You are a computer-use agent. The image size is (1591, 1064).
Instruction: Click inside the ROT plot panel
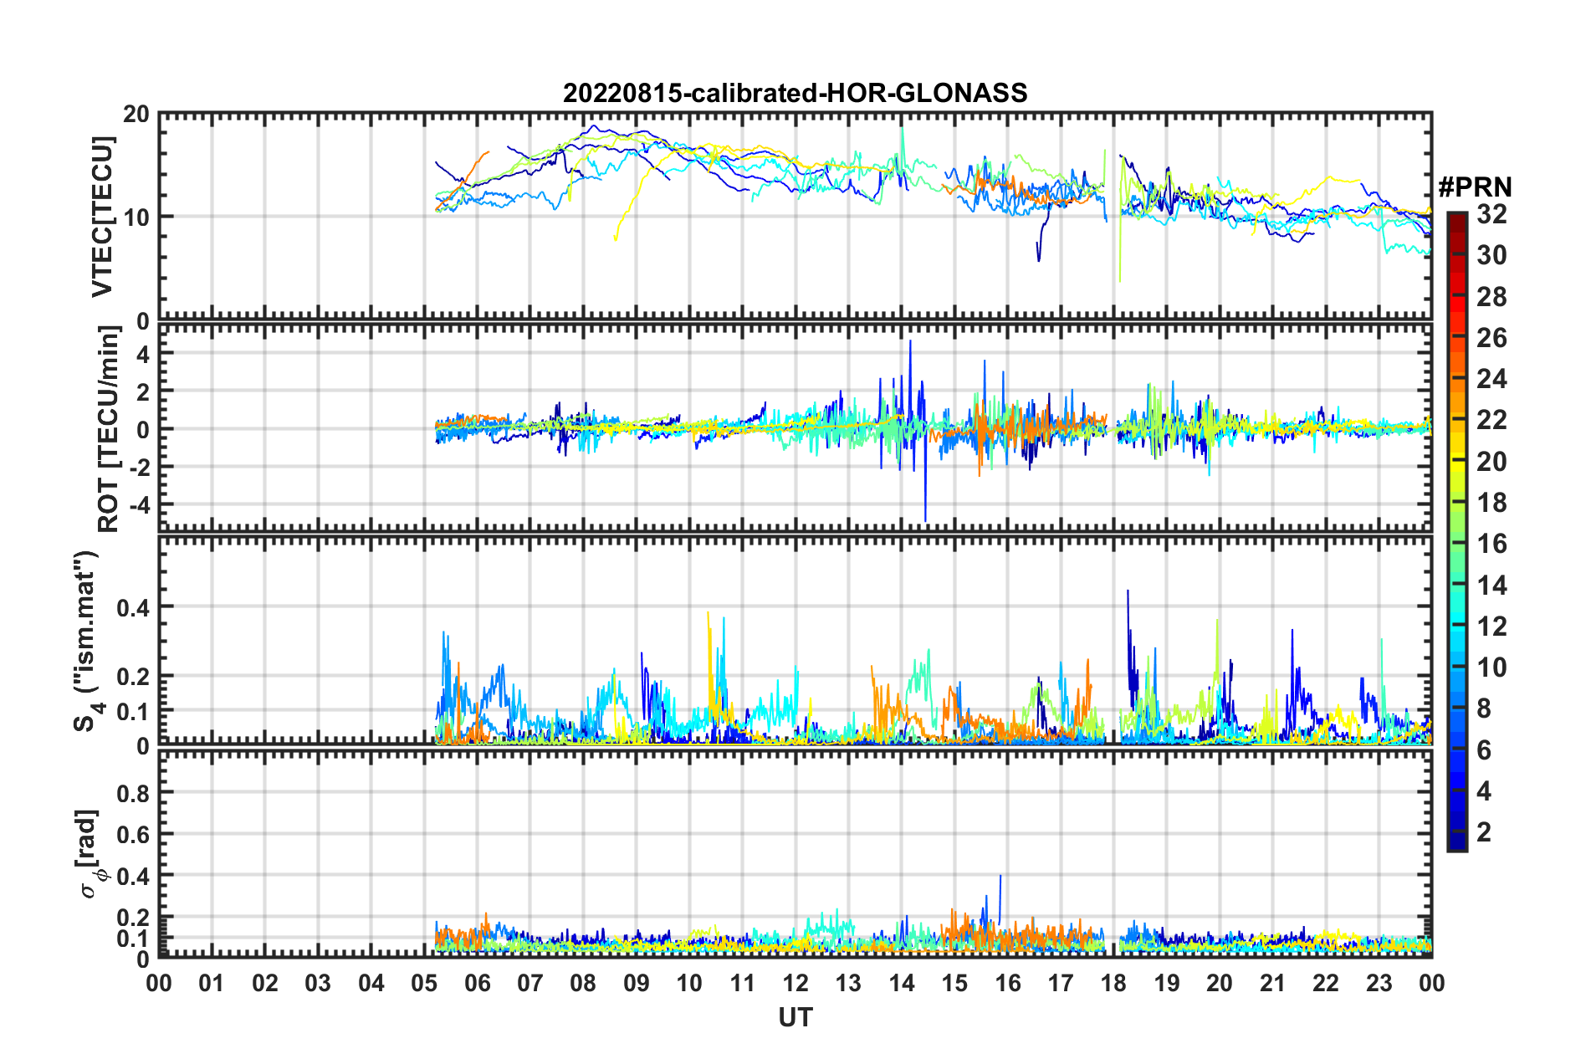pos(795,428)
